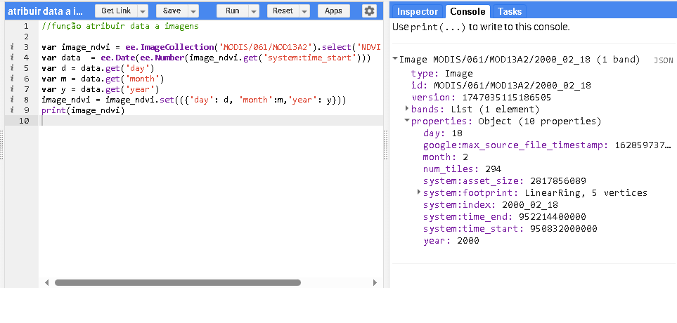Image resolution: width=677 pixels, height=323 pixels.
Task: Open the editor settings gear icon
Action: pos(369,11)
